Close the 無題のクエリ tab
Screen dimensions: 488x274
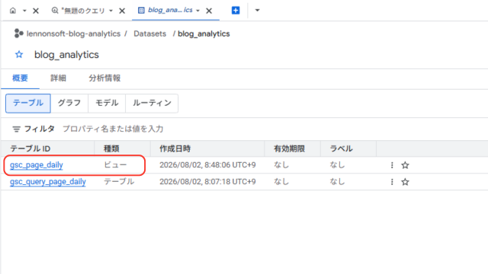coord(122,11)
